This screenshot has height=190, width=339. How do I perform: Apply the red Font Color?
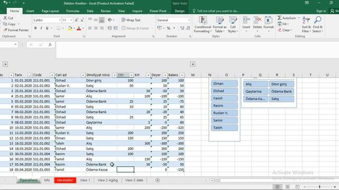tap(79, 28)
